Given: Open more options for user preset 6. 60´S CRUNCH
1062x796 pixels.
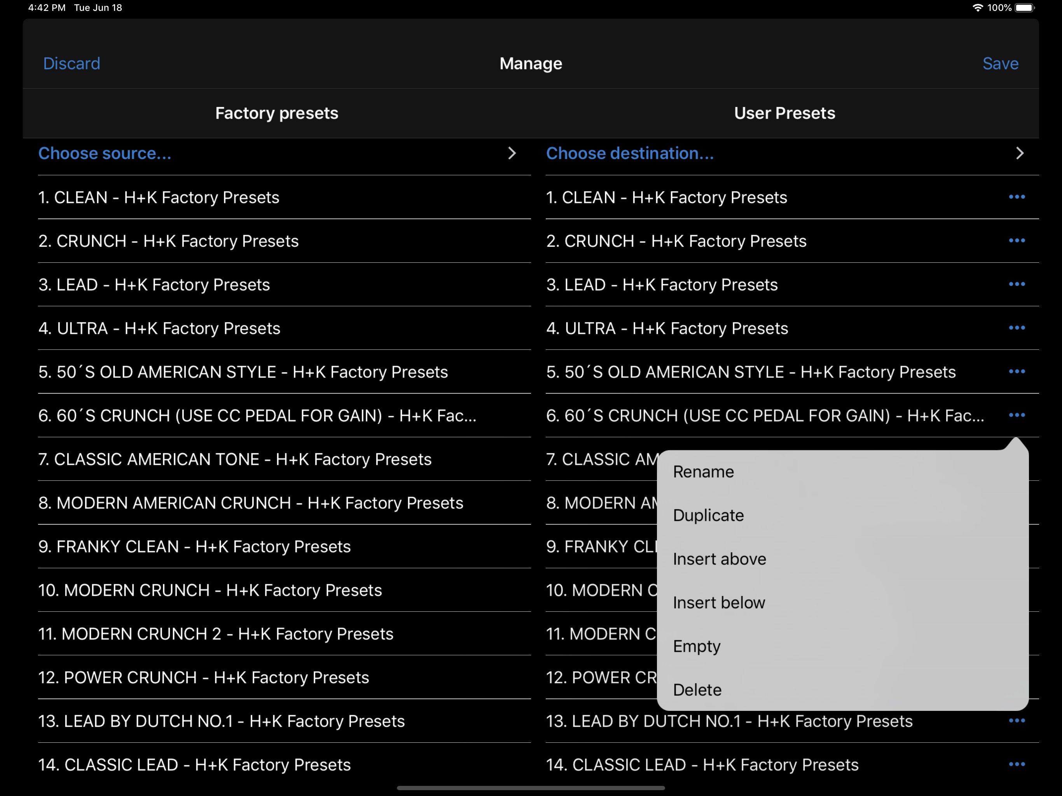Looking at the screenshot, I should pos(1017,415).
